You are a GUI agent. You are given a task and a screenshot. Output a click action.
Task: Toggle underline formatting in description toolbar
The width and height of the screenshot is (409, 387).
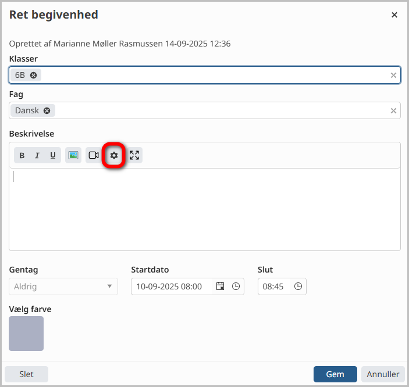[53, 155]
